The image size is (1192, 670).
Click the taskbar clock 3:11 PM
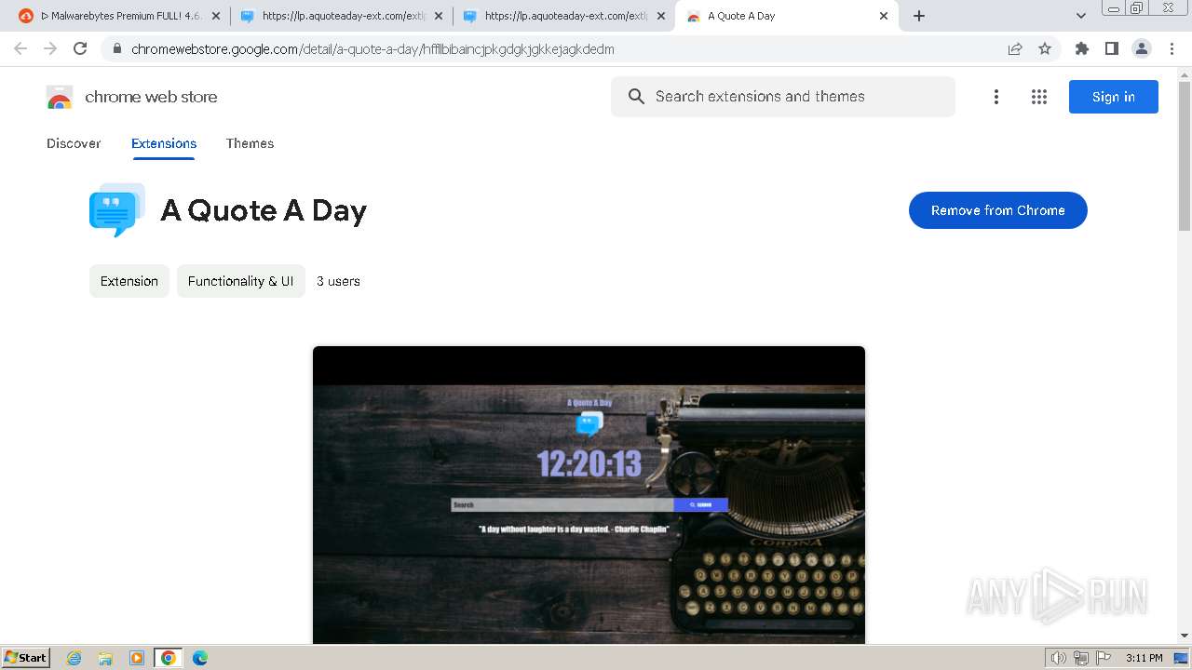coord(1144,658)
